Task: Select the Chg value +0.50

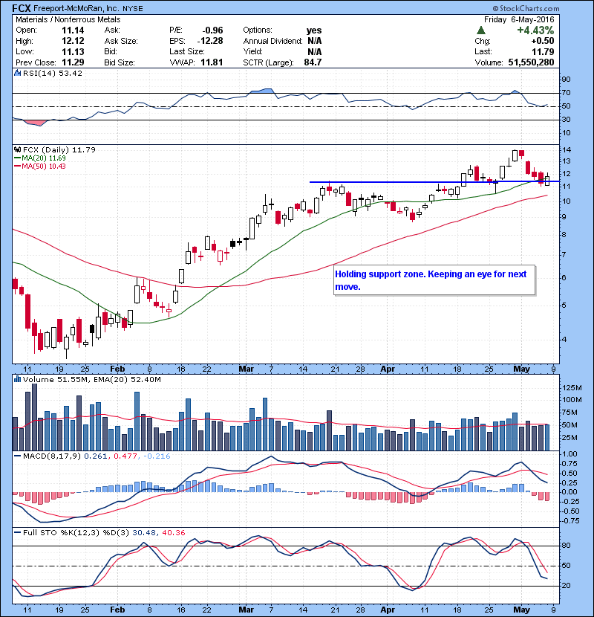Action: click(543, 41)
